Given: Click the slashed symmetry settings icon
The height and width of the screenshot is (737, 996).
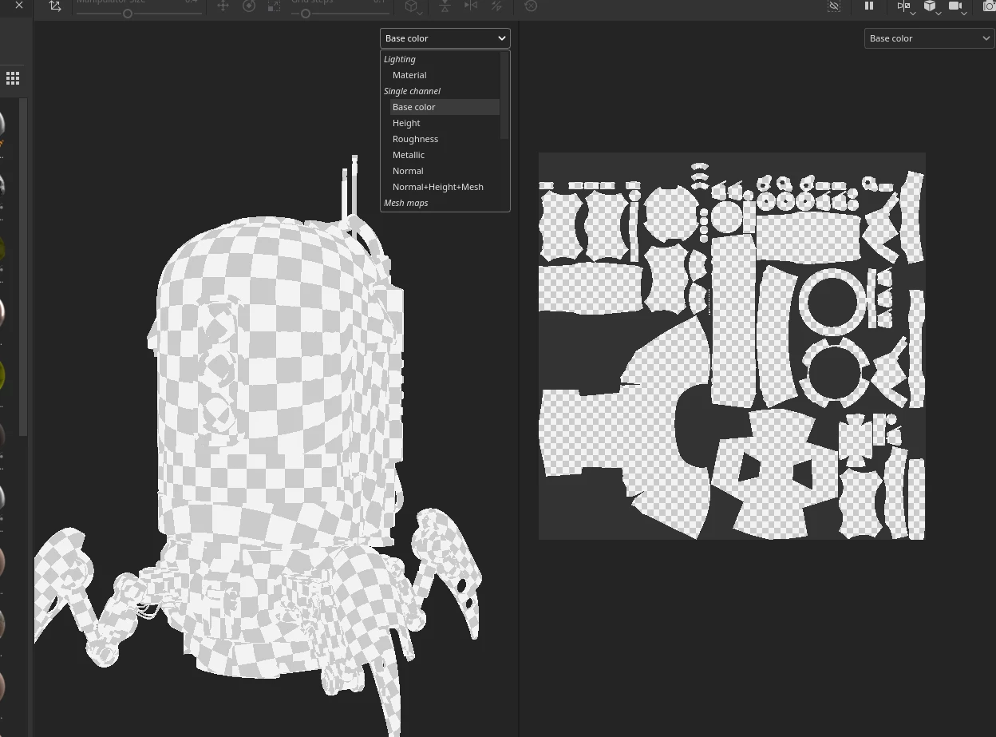Looking at the screenshot, I should coord(496,6).
